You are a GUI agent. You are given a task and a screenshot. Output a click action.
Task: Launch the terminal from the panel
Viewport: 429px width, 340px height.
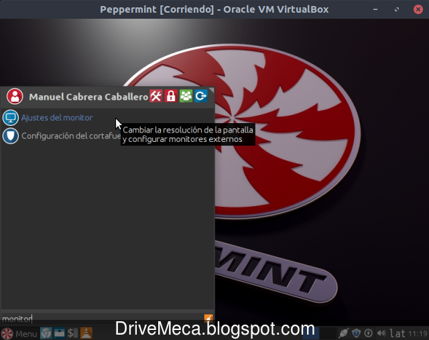(72, 333)
